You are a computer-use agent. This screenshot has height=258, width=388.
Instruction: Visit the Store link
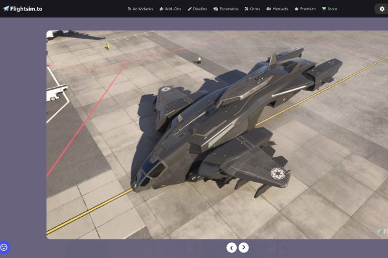point(329,9)
